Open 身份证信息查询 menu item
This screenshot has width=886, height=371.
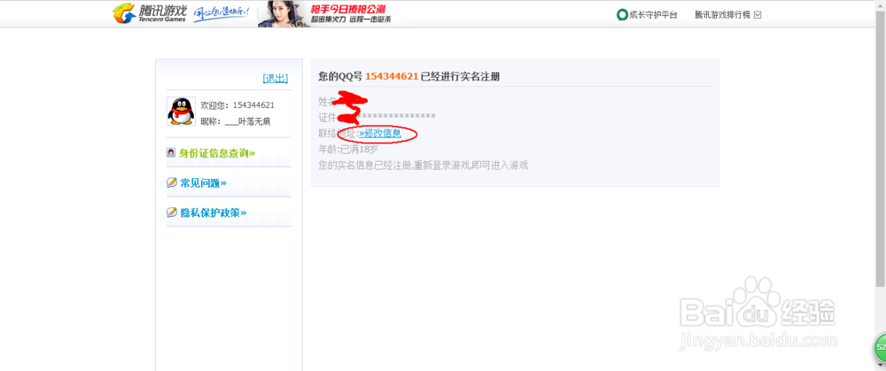218,153
